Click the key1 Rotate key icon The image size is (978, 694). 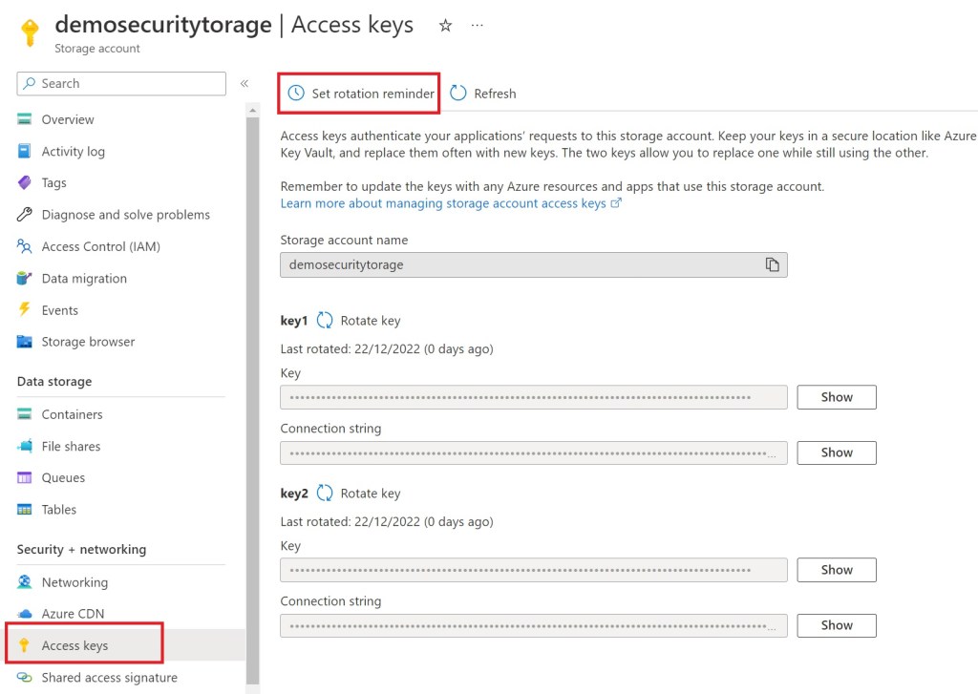coord(325,321)
